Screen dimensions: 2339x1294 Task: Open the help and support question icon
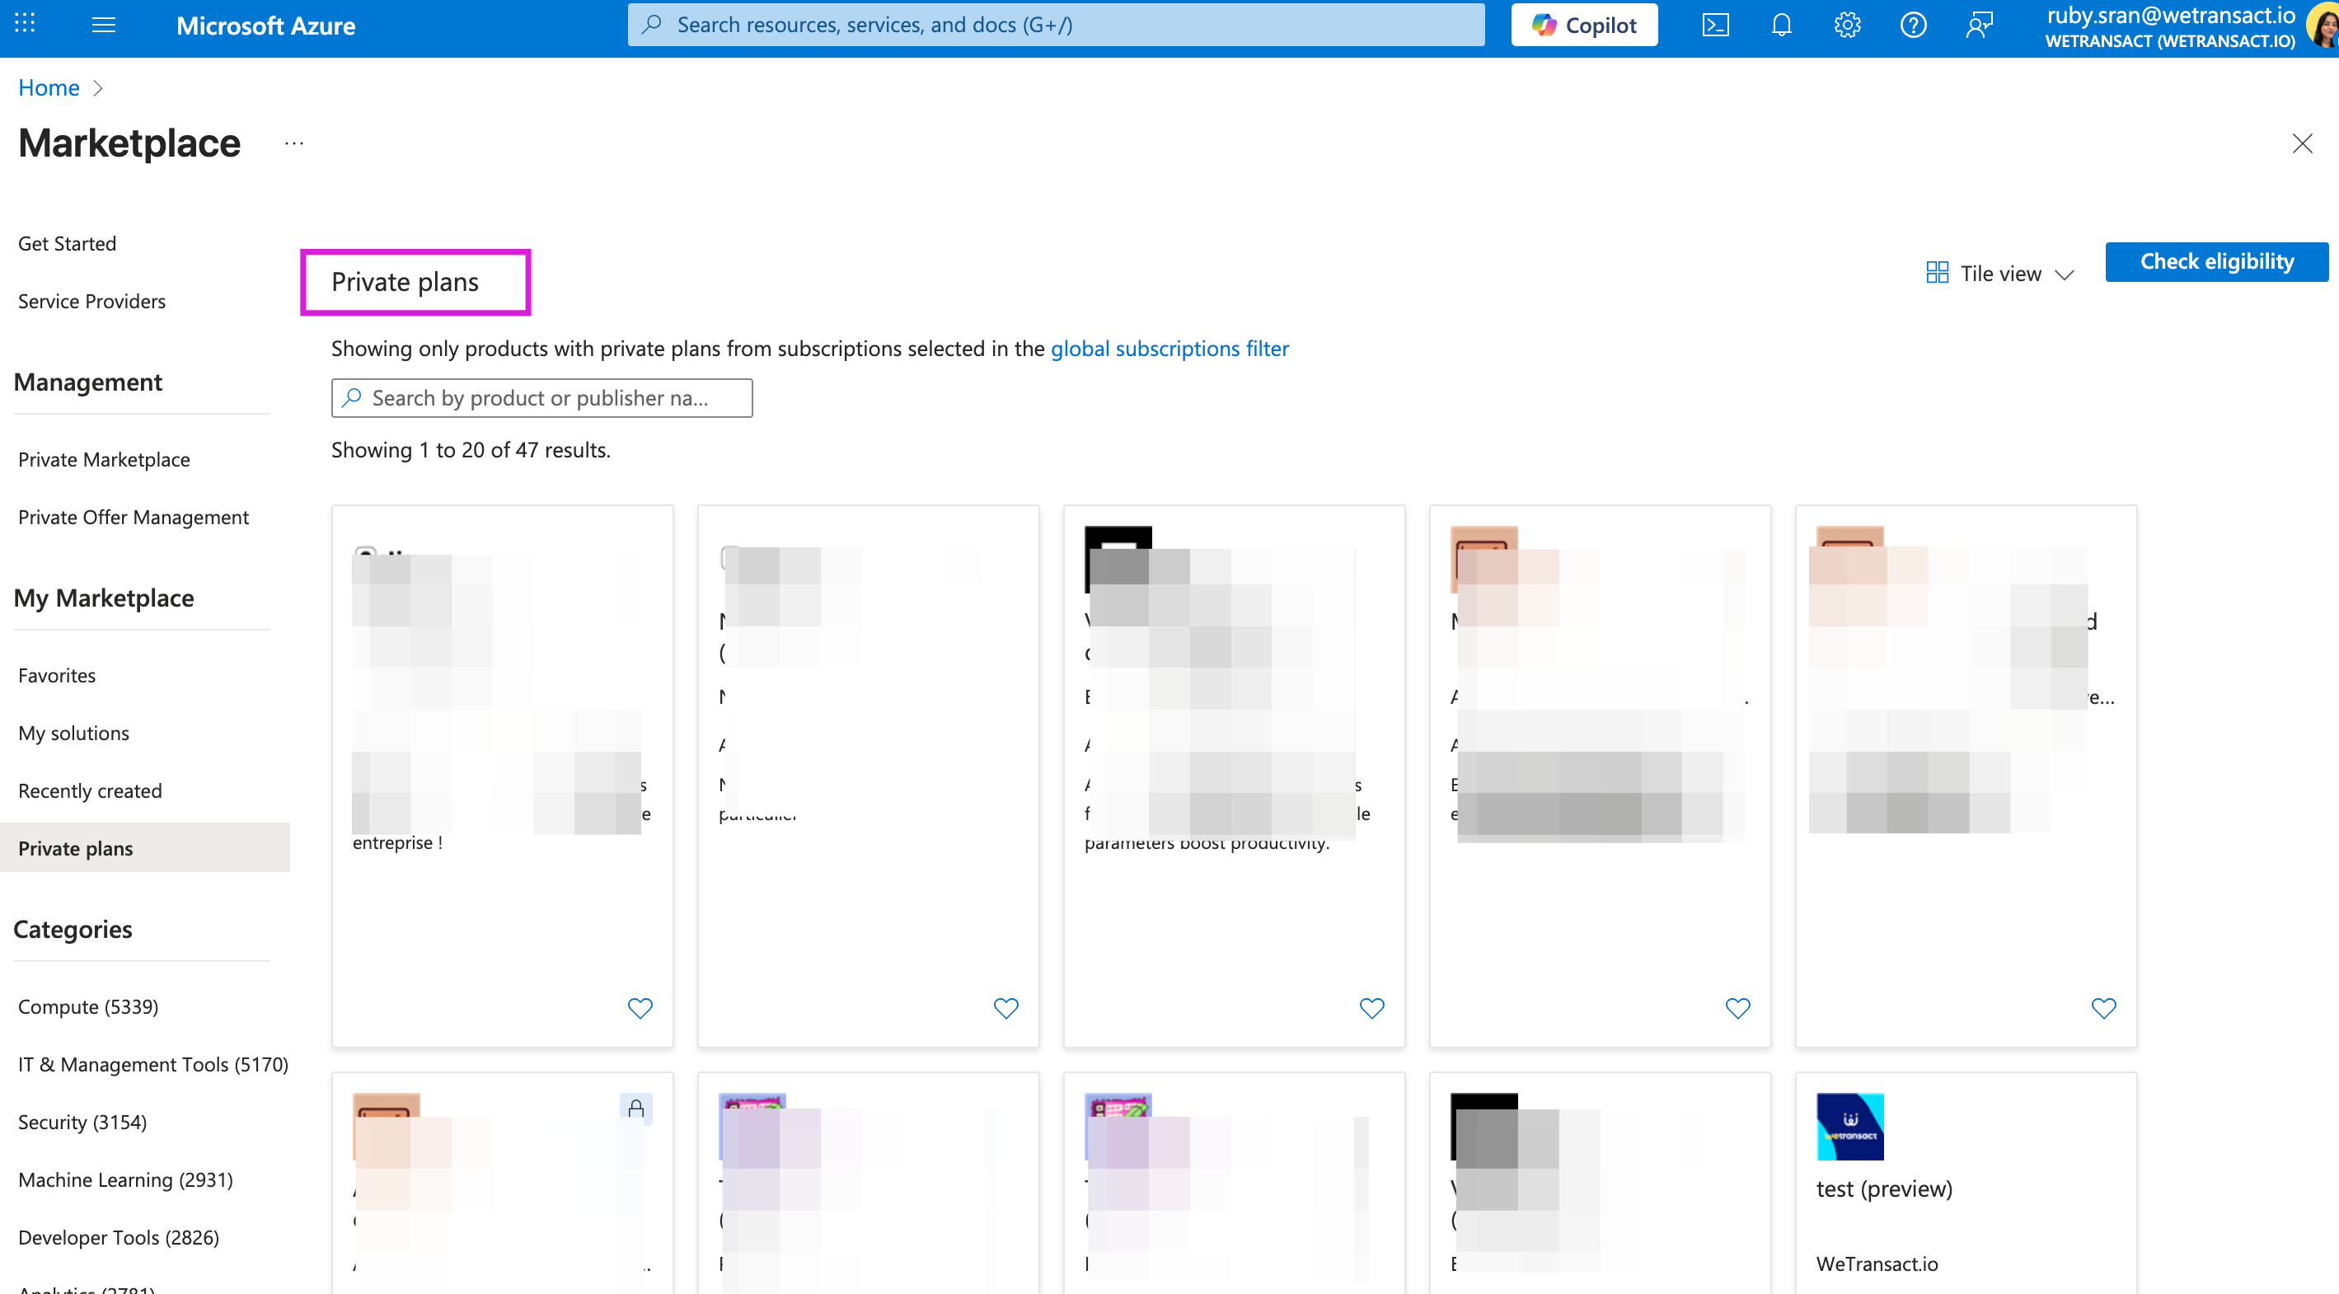coord(1913,25)
